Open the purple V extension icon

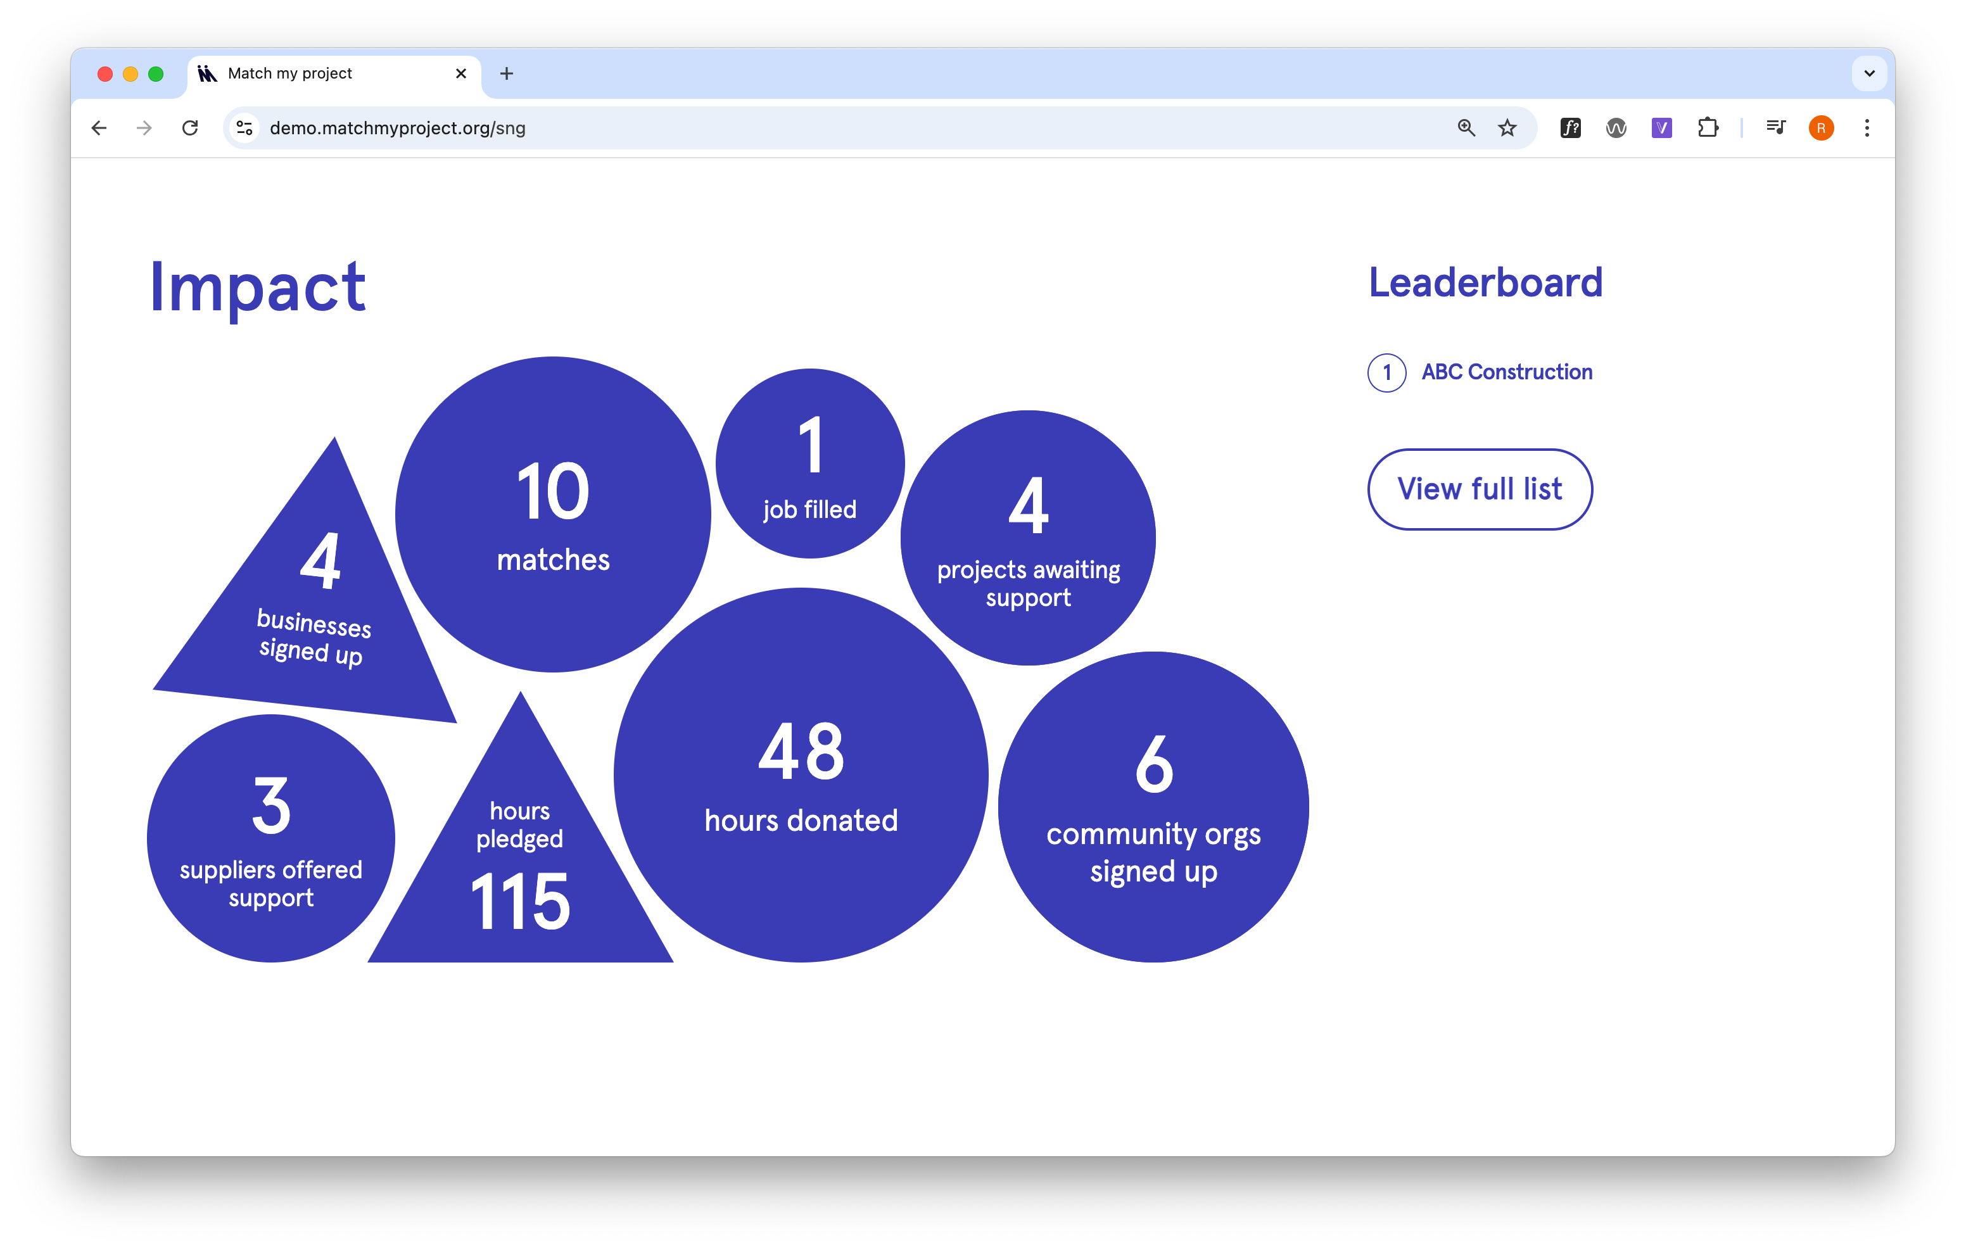click(x=1662, y=128)
